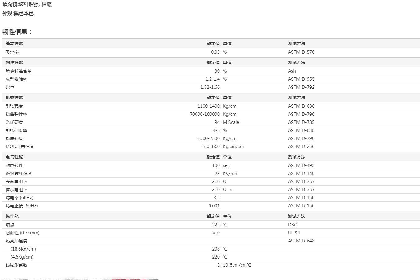Click the KV/mm unit cell
This screenshot has height=280, width=420.
pos(230,174)
